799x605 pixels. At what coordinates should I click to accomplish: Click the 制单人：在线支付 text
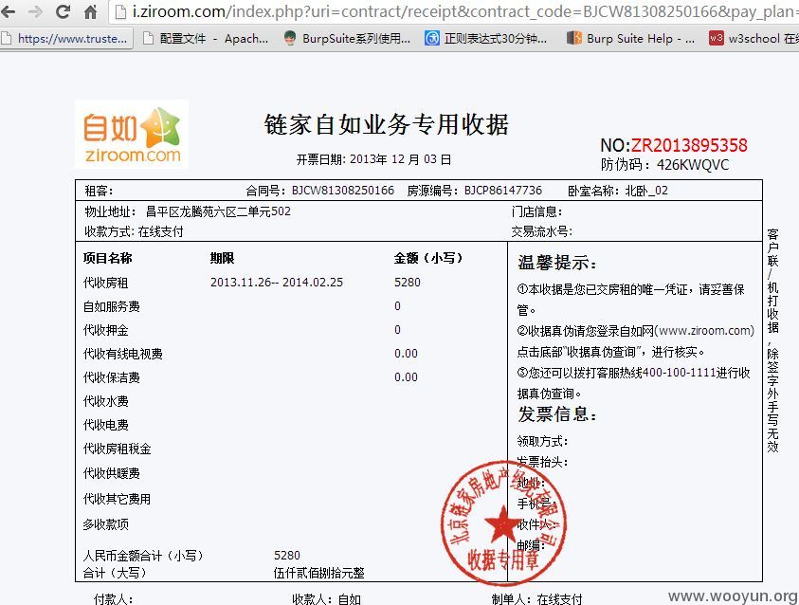pyautogui.click(x=537, y=599)
